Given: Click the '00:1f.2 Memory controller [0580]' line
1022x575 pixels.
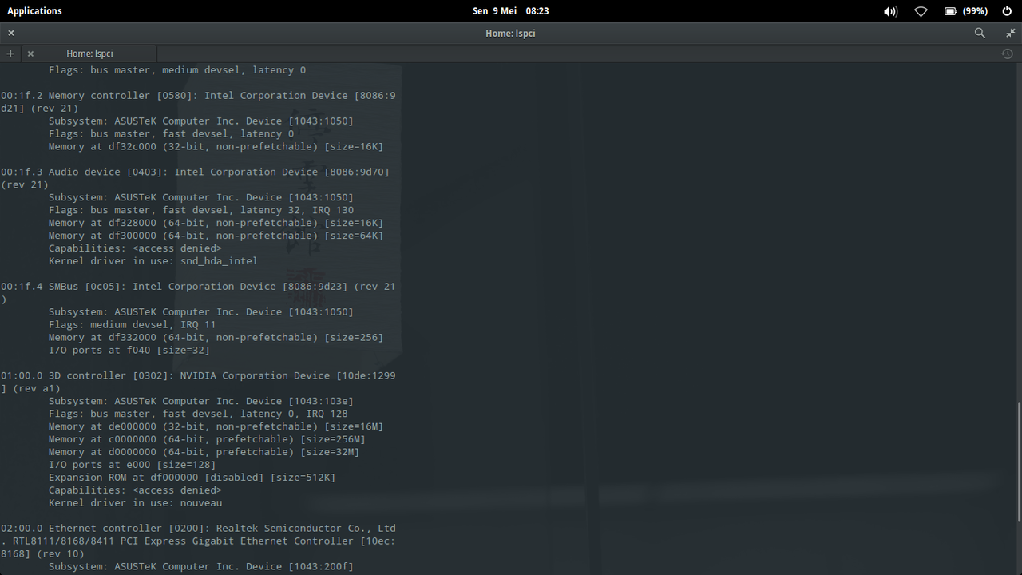Looking at the screenshot, I should (x=198, y=95).
